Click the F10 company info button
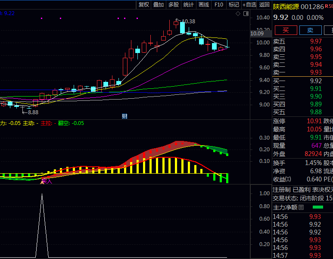Image resolution: width=333 pixels, height=259 pixels. tap(219, 5)
